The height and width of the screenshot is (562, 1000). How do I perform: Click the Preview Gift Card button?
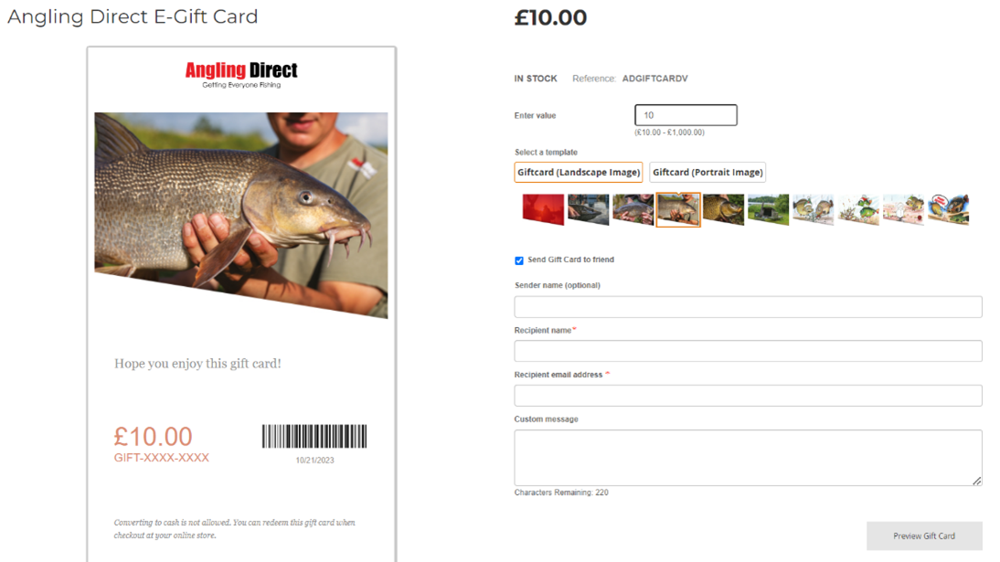pyautogui.click(x=924, y=535)
